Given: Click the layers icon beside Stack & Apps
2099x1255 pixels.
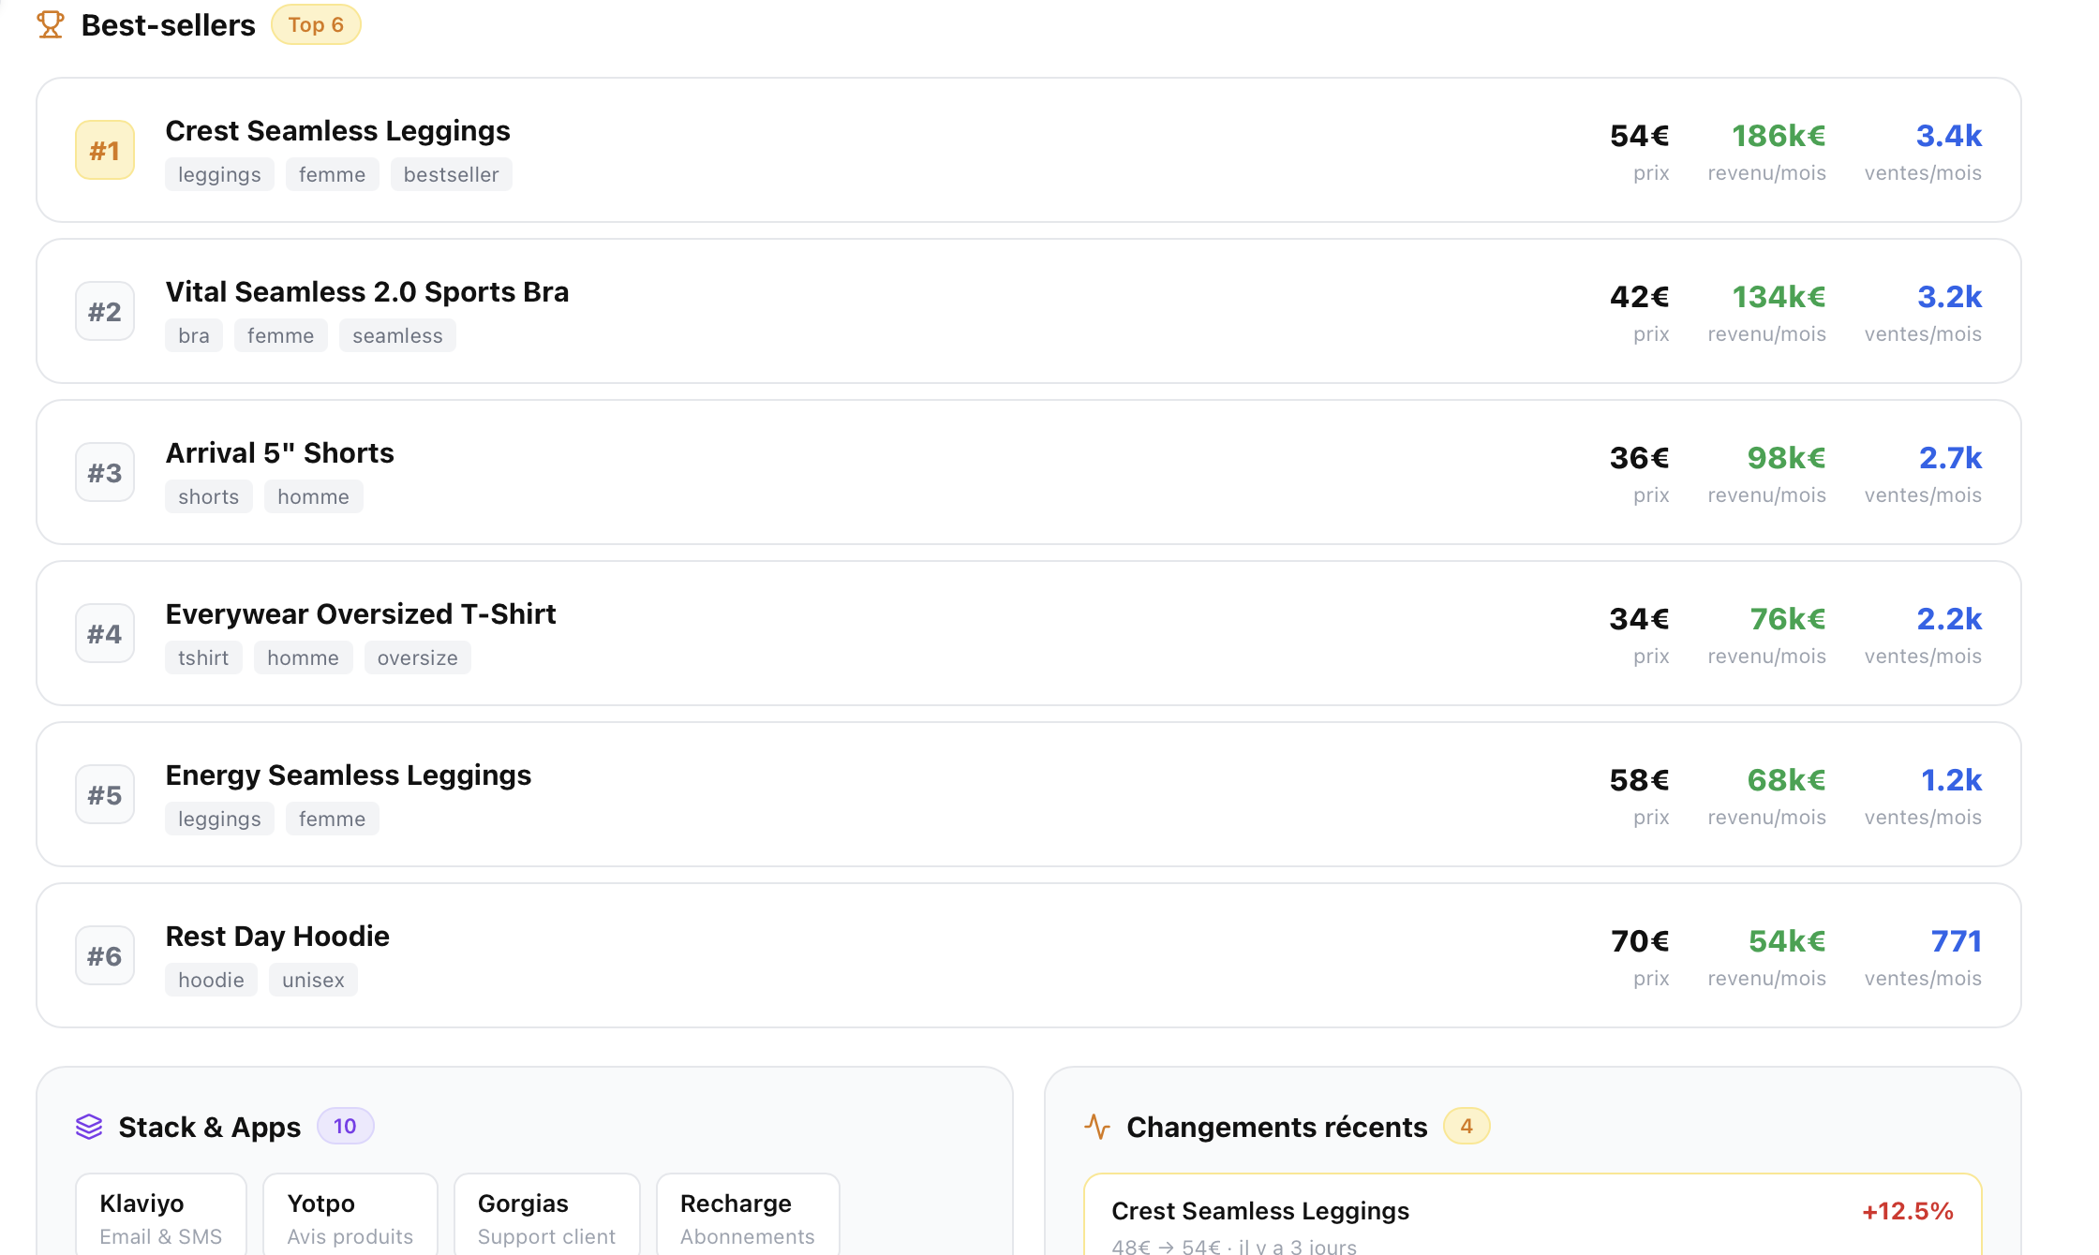Looking at the screenshot, I should (x=89, y=1127).
